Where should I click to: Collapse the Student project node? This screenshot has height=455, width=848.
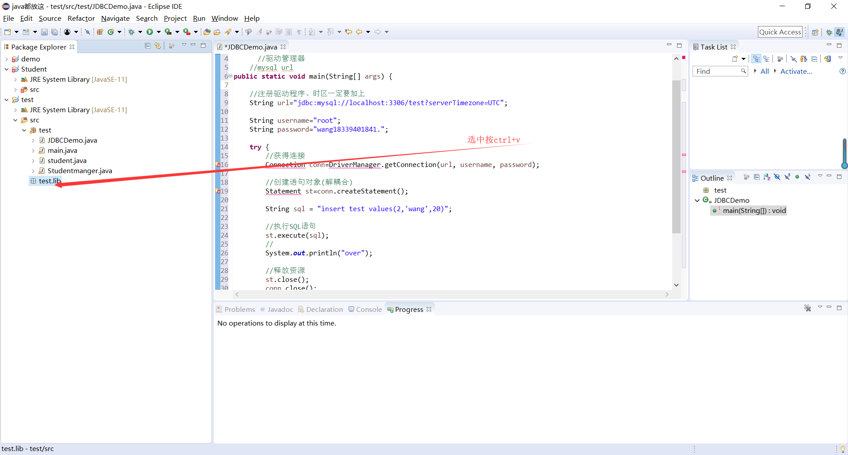coord(7,69)
